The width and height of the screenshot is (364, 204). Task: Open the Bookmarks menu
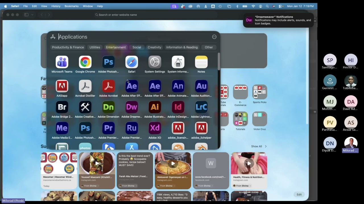71,6
